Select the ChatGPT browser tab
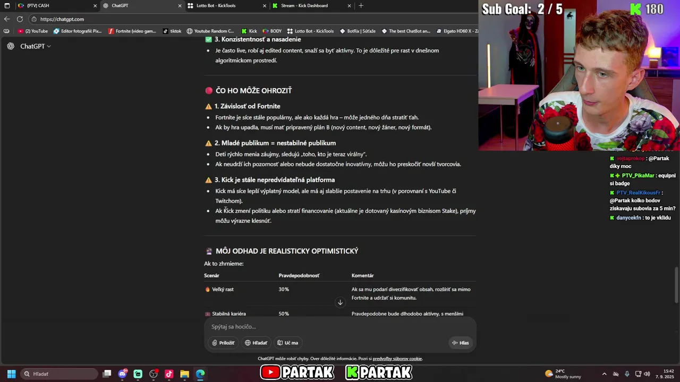Image resolution: width=680 pixels, height=382 pixels. pos(141,6)
